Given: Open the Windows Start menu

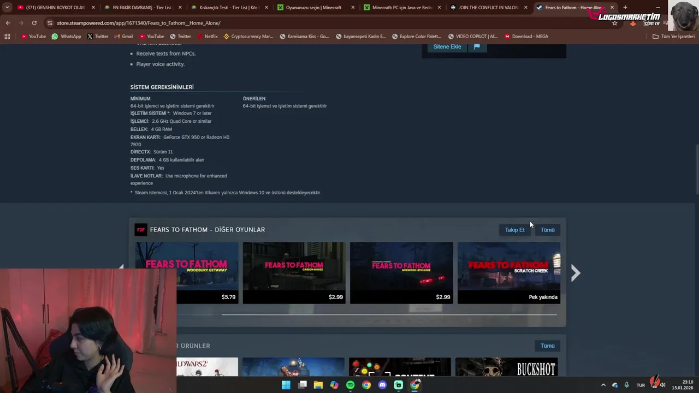Looking at the screenshot, I should tap(286, 385).
